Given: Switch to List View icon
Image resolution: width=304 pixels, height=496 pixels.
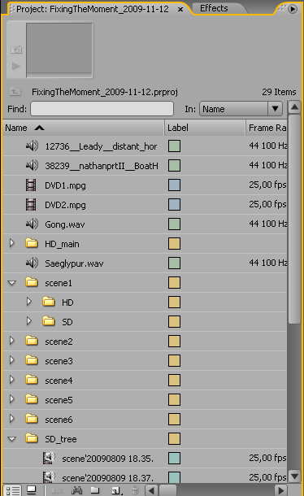Looking at the screenshot, I should coord(13,490).
